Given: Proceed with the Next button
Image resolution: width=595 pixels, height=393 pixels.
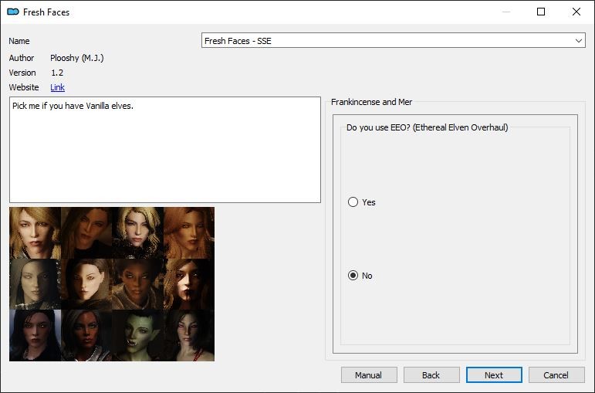Looking at the screenshot, I should click(494, 375).
